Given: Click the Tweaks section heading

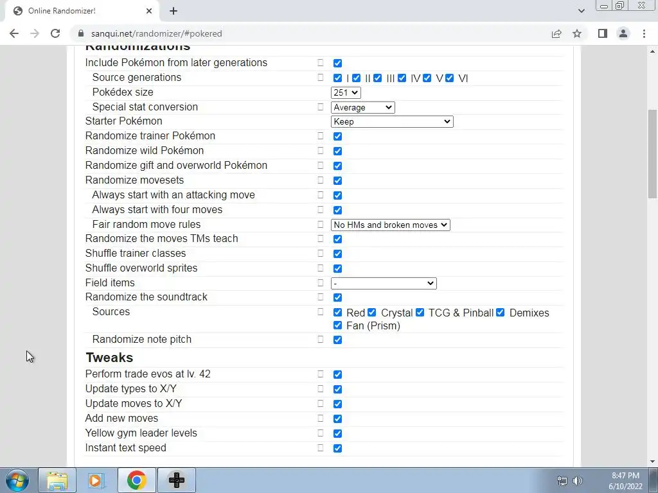Looking at the screenshot, I should [x=109, y=358].
